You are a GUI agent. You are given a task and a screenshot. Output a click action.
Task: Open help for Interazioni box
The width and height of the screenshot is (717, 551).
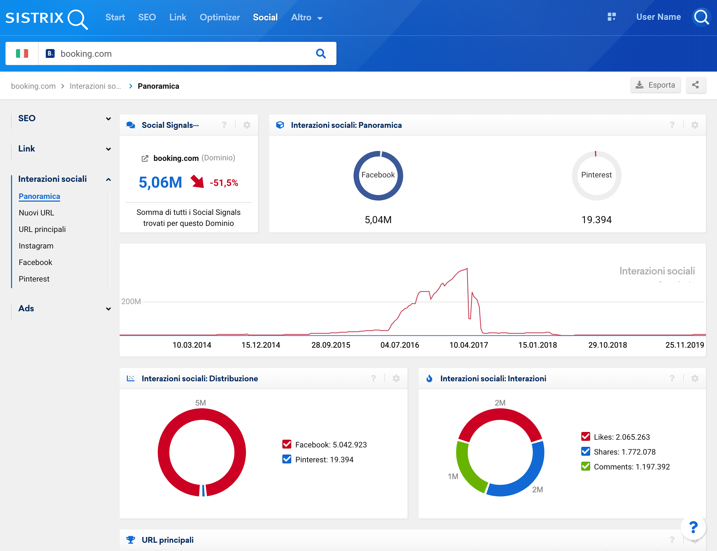click(672, 379)
